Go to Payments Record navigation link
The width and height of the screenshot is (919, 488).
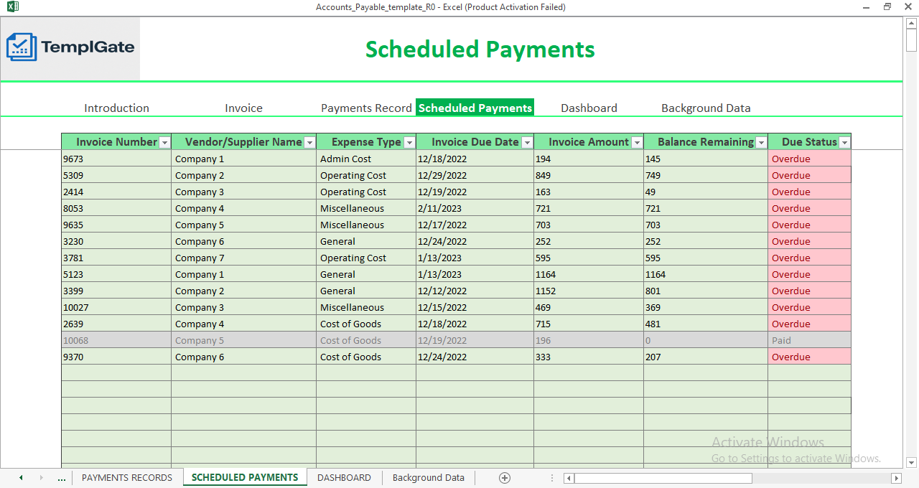(366, 108)
